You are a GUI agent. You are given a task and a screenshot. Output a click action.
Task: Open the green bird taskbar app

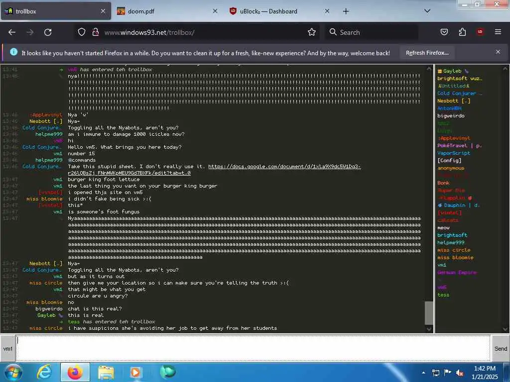pyautogui.click(x=167, y=372)
